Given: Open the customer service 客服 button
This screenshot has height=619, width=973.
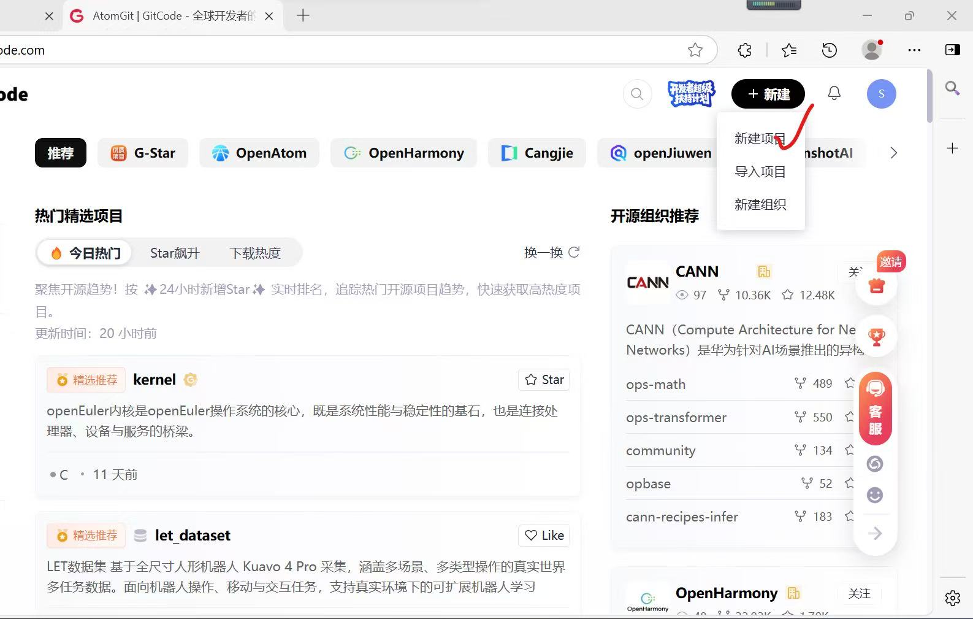Looking at the screenshot, I should [x=876, y=408].
